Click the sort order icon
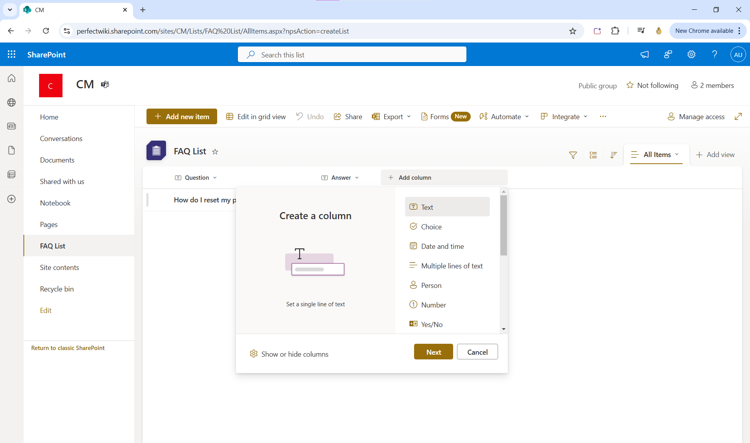 (x=613, y=155)
